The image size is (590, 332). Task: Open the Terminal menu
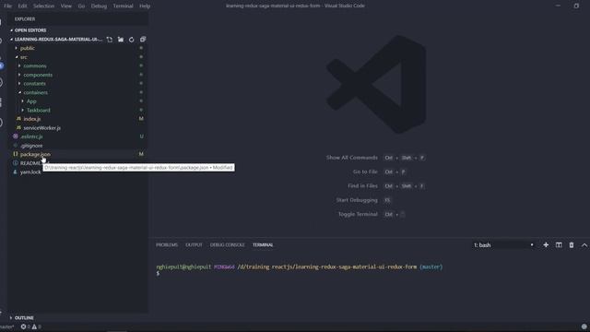pos(123,6)
